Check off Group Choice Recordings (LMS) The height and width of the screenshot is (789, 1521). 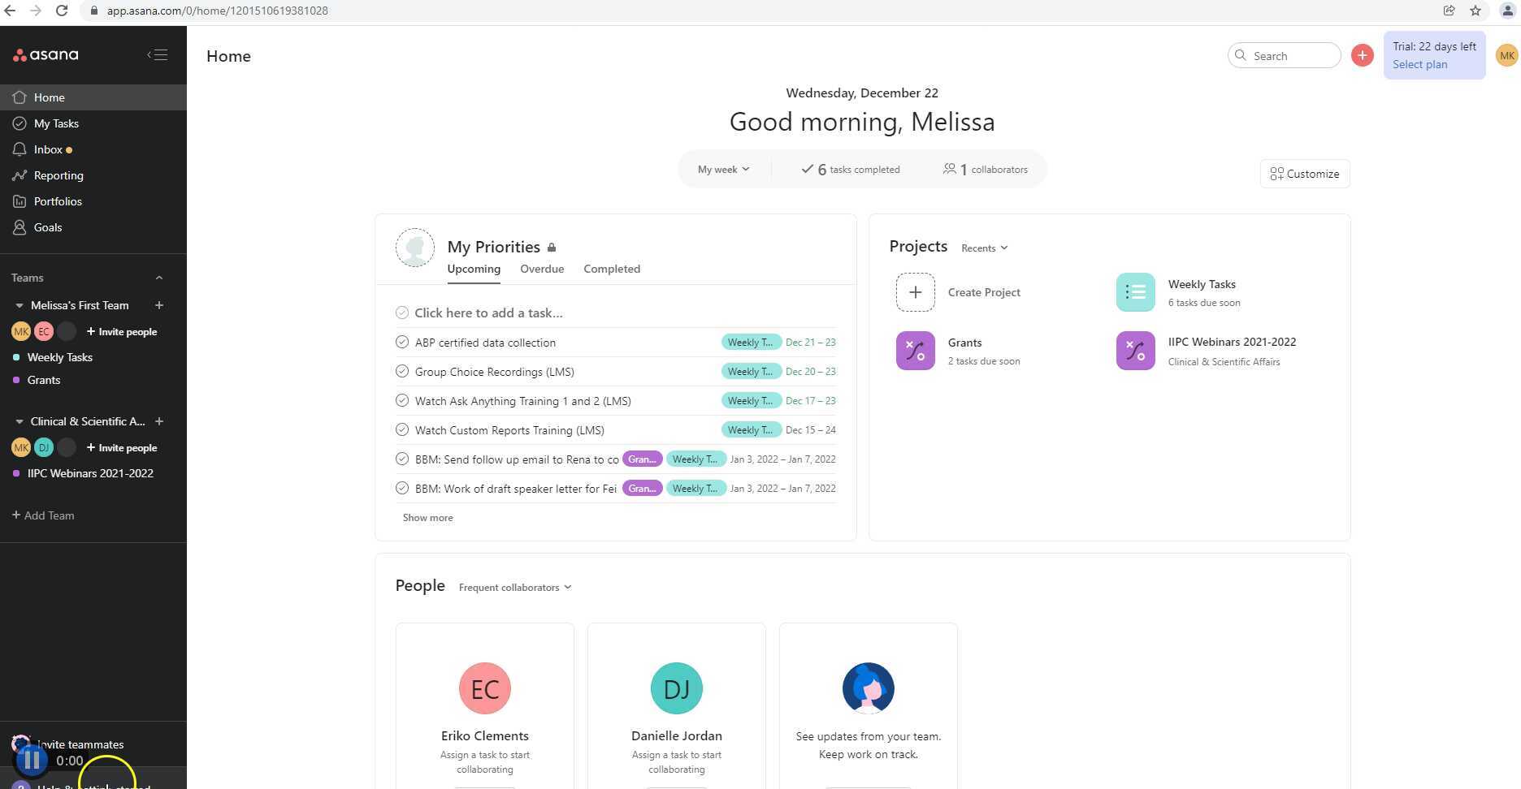click(x=401, y=371)
